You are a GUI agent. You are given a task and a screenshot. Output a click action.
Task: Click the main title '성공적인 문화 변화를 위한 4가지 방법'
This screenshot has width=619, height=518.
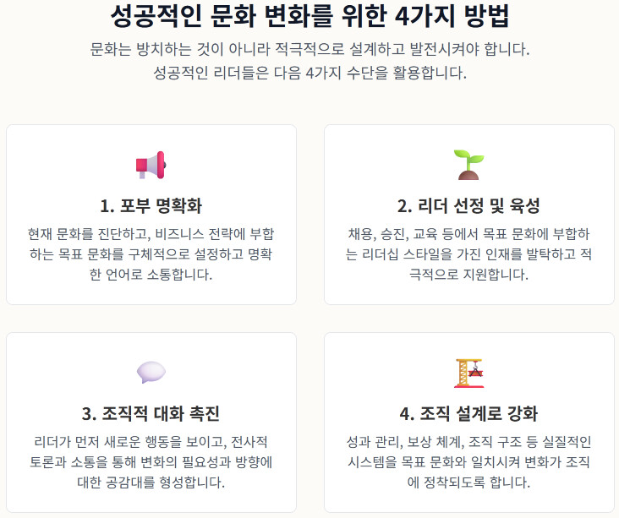point(309,17)
